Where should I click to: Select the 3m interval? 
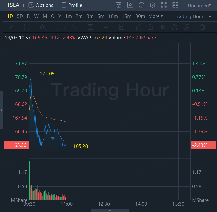pos(90,16)
